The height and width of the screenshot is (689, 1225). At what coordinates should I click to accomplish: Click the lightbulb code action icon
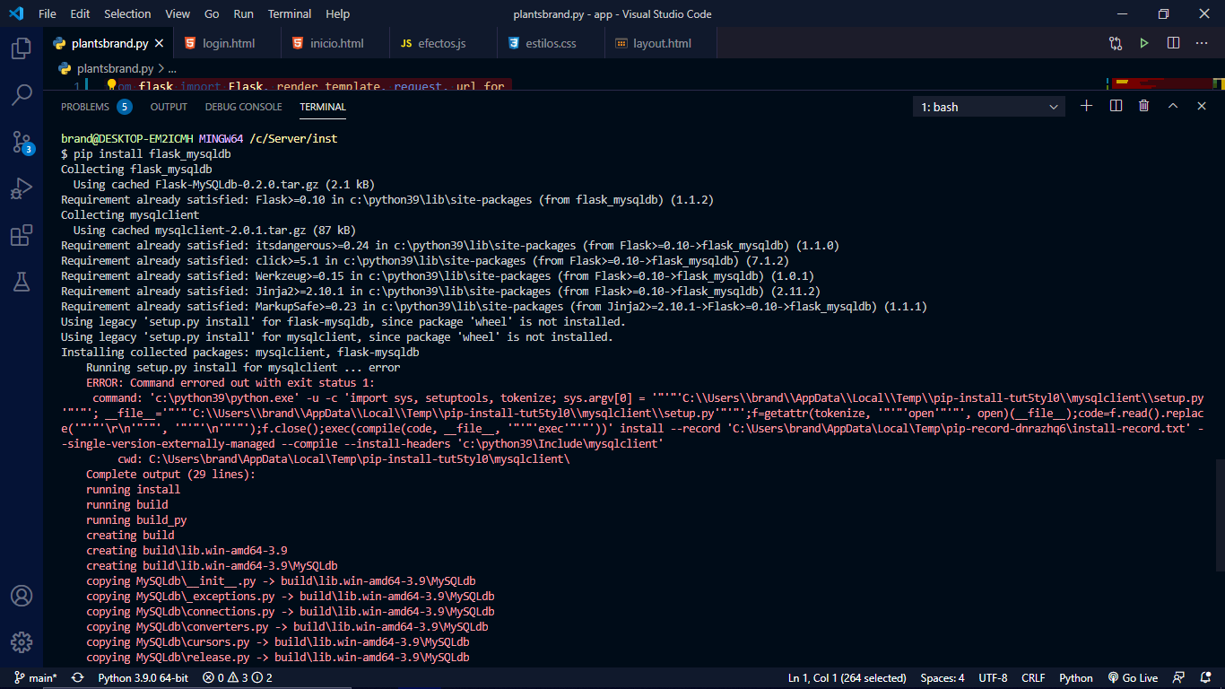(x=112, y=86)
